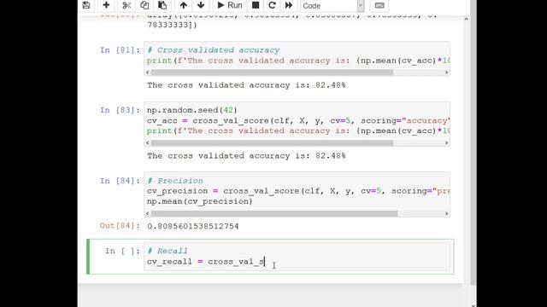Copy the selected cell with the copy icon
The height and width of the screenshot is (307, 547).
[144, 5]
